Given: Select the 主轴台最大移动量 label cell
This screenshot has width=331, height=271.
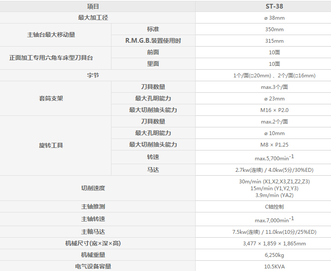Looking at the screenshot, I should point(51,35).
